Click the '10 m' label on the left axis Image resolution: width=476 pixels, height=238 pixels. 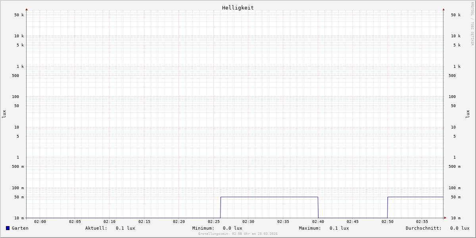(x=19, y=218)
